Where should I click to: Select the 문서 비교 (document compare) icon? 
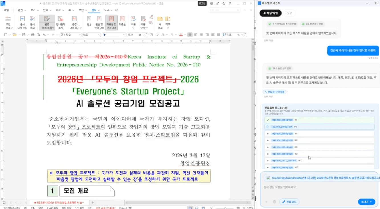[32, 21]
